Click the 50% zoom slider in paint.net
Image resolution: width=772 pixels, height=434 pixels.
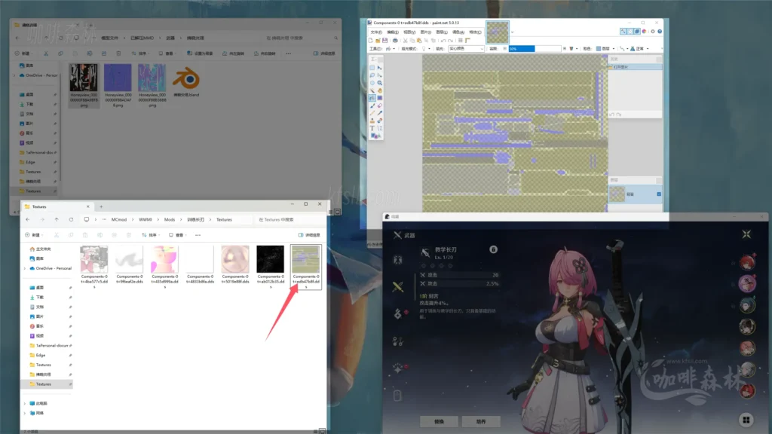tap(522, 47)
